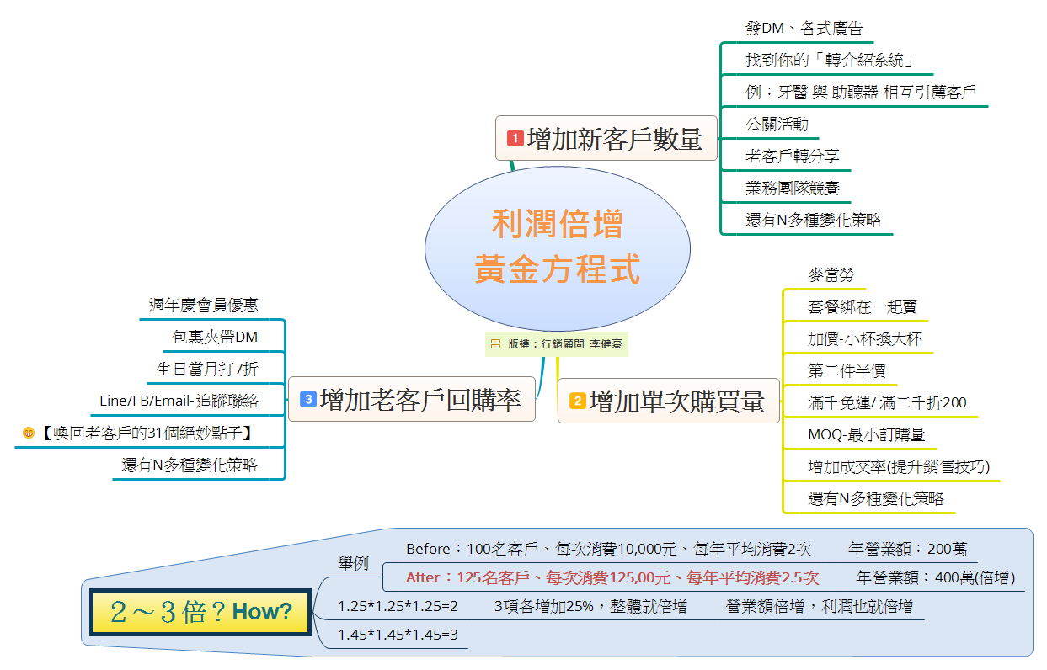
Task: Click the 1.45*1.45*1.45=3 formula
Action: pos(398,635)
